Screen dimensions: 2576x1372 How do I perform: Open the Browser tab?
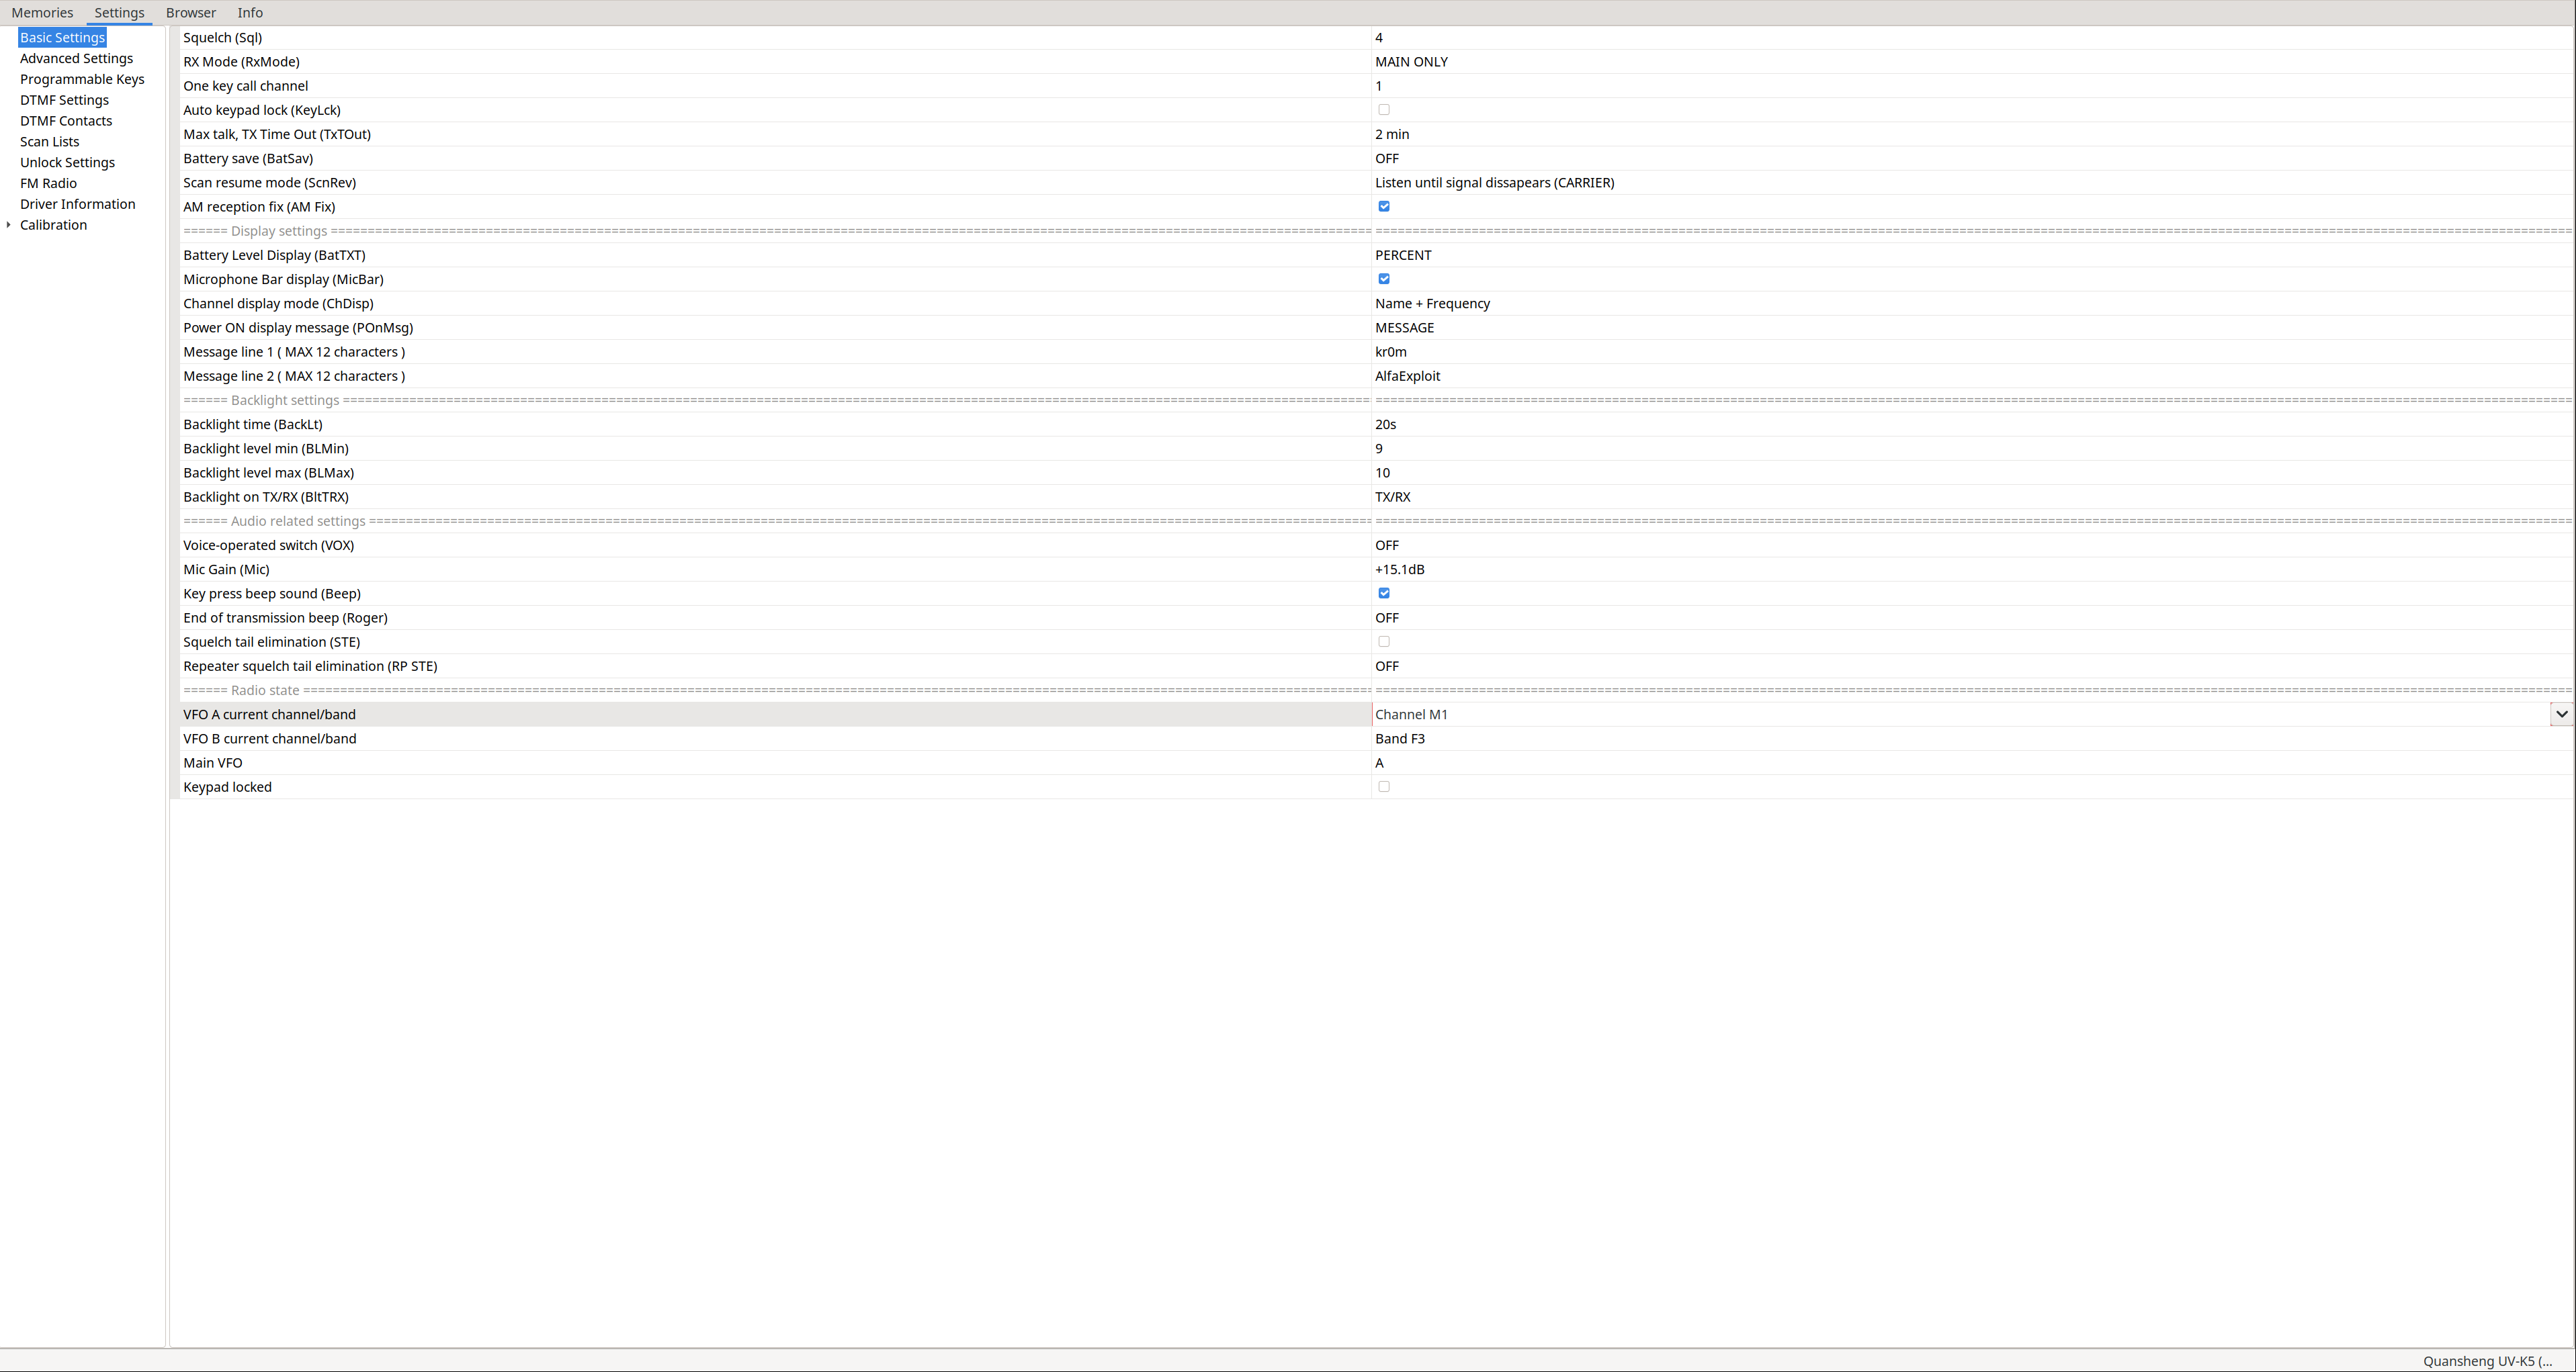click(x=190, y=13)
